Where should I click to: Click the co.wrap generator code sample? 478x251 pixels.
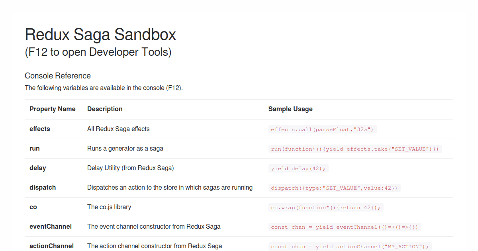coord(325,207)
